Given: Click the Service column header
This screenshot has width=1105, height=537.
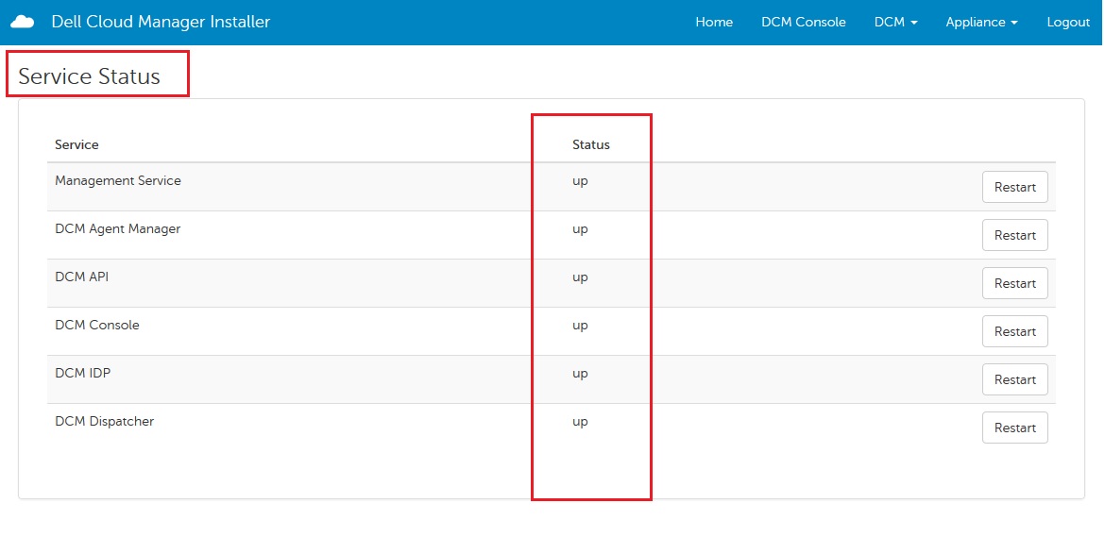Looking at the screenshot, I should [76, 145].
